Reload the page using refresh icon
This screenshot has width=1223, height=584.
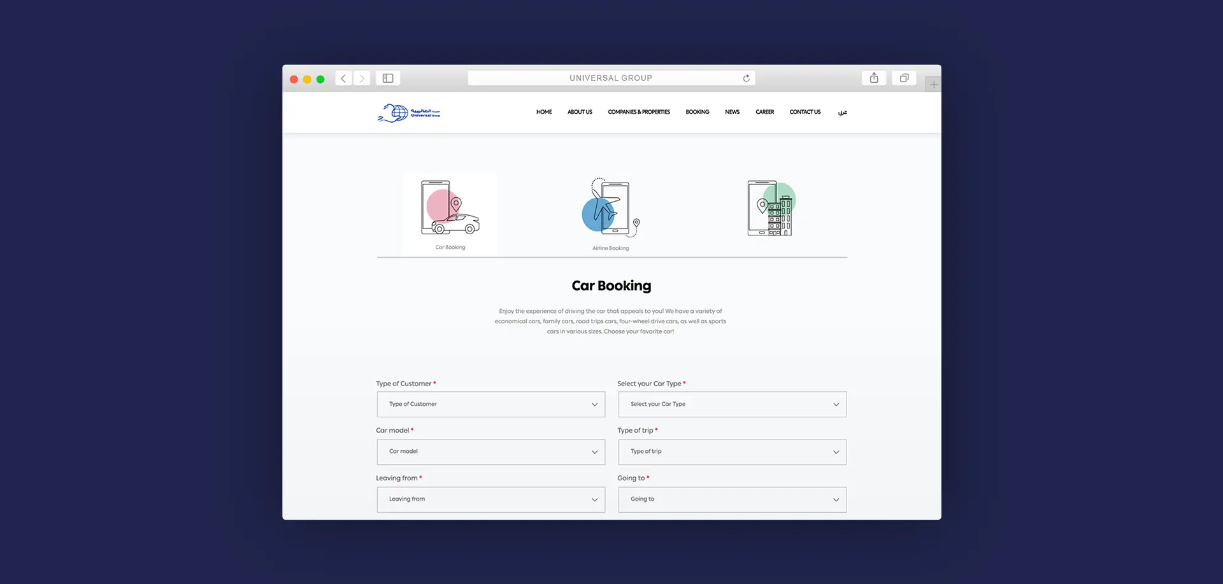[x=746, y=78]
